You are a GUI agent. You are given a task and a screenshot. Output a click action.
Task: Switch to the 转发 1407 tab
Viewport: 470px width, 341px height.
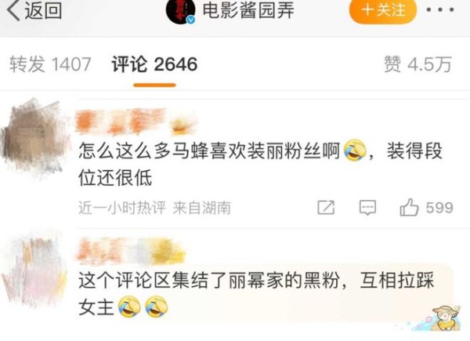(50, 64)
